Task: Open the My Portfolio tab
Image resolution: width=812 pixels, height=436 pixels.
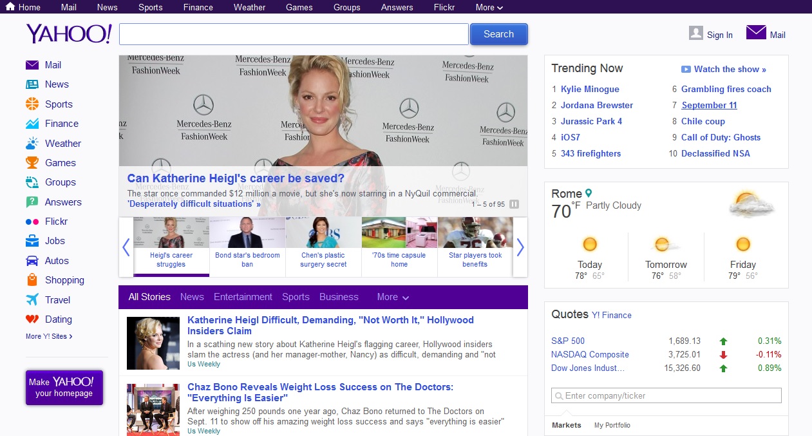Action: point(612,425)
